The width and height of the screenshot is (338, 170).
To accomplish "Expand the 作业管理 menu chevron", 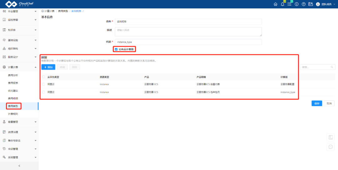I will pos(36,11).
